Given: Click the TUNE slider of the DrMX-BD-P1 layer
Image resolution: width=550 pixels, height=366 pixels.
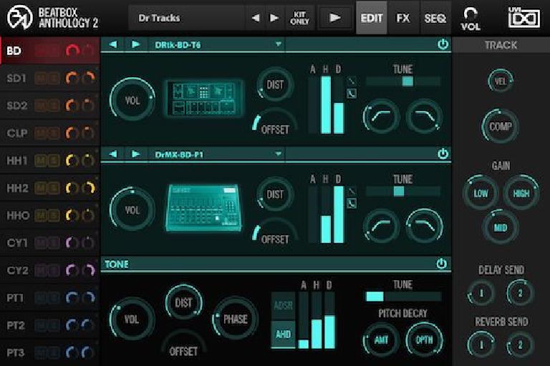Looking at the screenshot, I should click(x=403, y=192).
